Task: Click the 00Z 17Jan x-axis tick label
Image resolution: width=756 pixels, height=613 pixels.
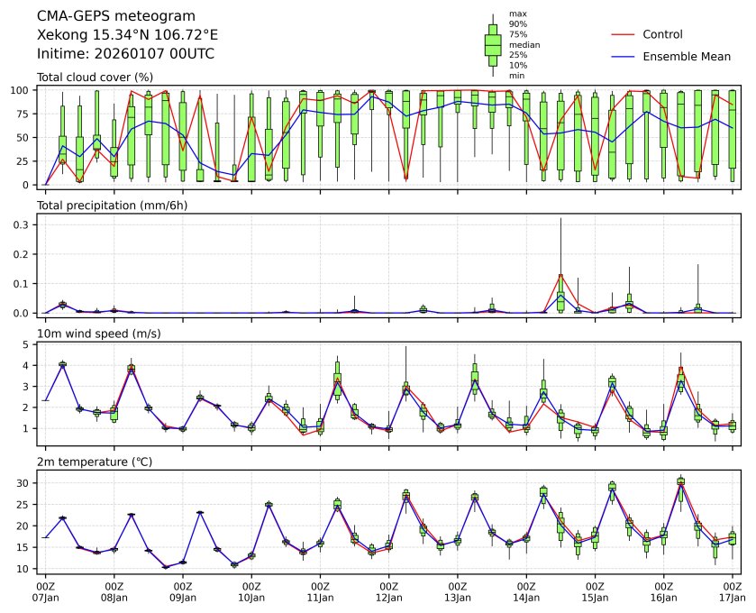Action: tap(732, 591)
